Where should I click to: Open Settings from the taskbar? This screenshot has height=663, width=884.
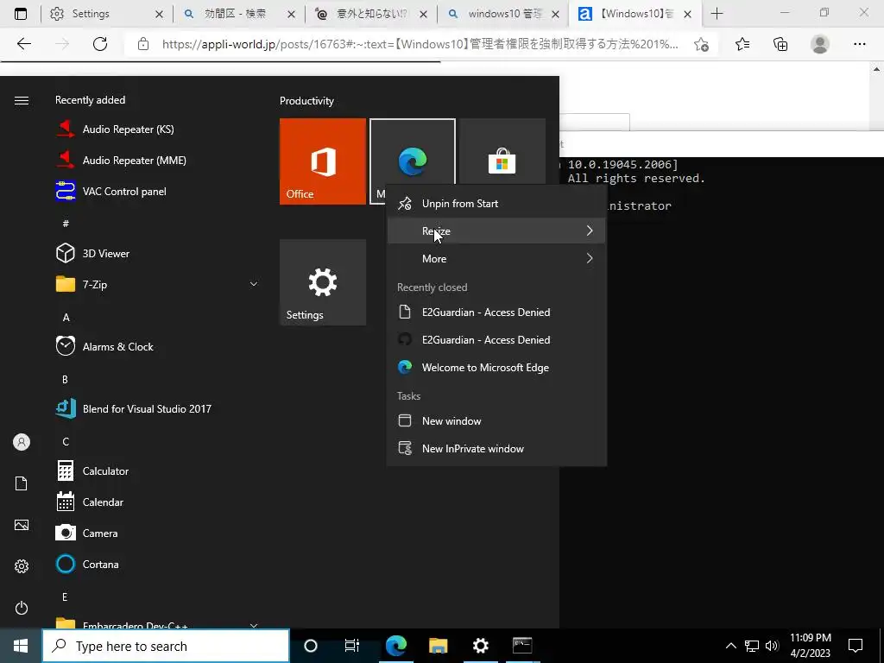coord(480,646)
